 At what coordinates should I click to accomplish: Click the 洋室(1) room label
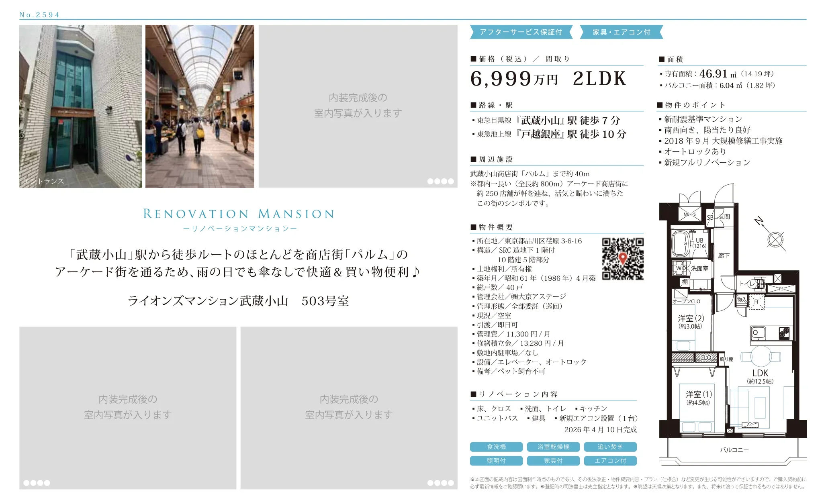[699, 394]
